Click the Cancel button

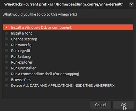[x=101, y=105]
